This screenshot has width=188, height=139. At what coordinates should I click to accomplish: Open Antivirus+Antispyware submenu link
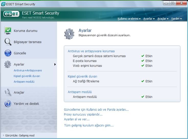(28, 70)
